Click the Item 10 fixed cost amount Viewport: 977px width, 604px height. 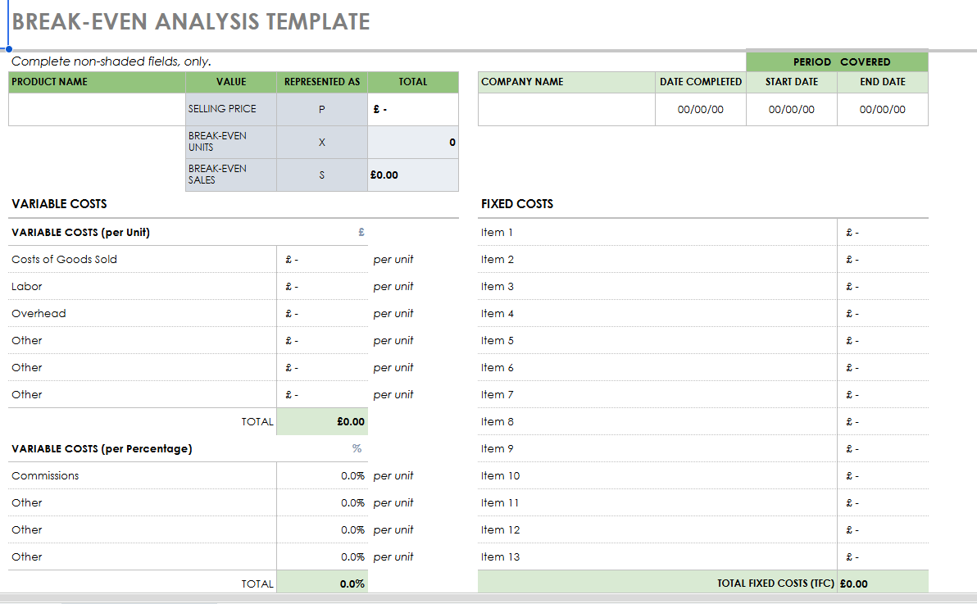pos(882,475)
